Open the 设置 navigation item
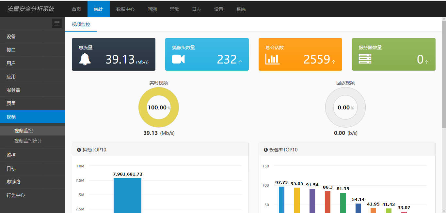The width and height of the screenshot is (446, 213). pos(219,9)
